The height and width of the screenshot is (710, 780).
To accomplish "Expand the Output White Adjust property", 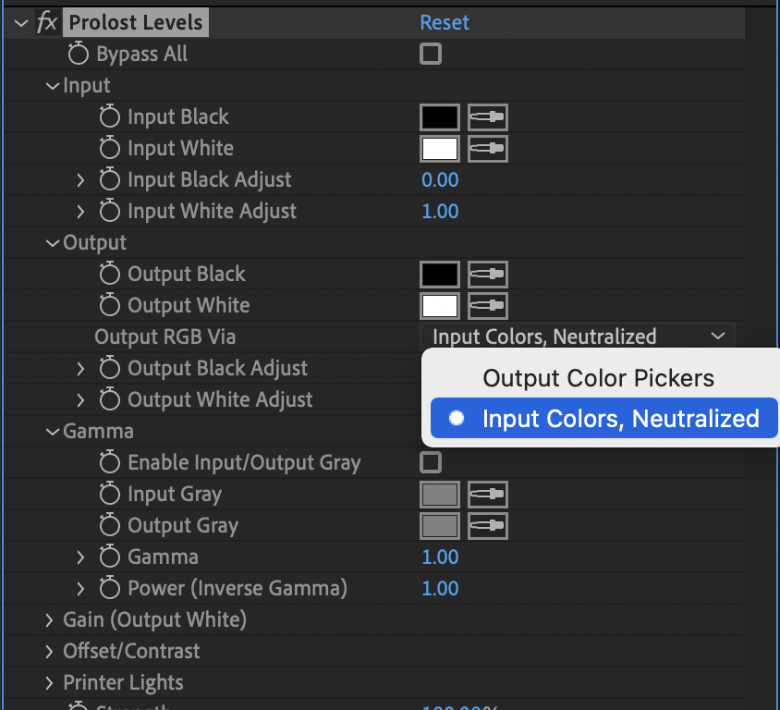I will (80, 400).
